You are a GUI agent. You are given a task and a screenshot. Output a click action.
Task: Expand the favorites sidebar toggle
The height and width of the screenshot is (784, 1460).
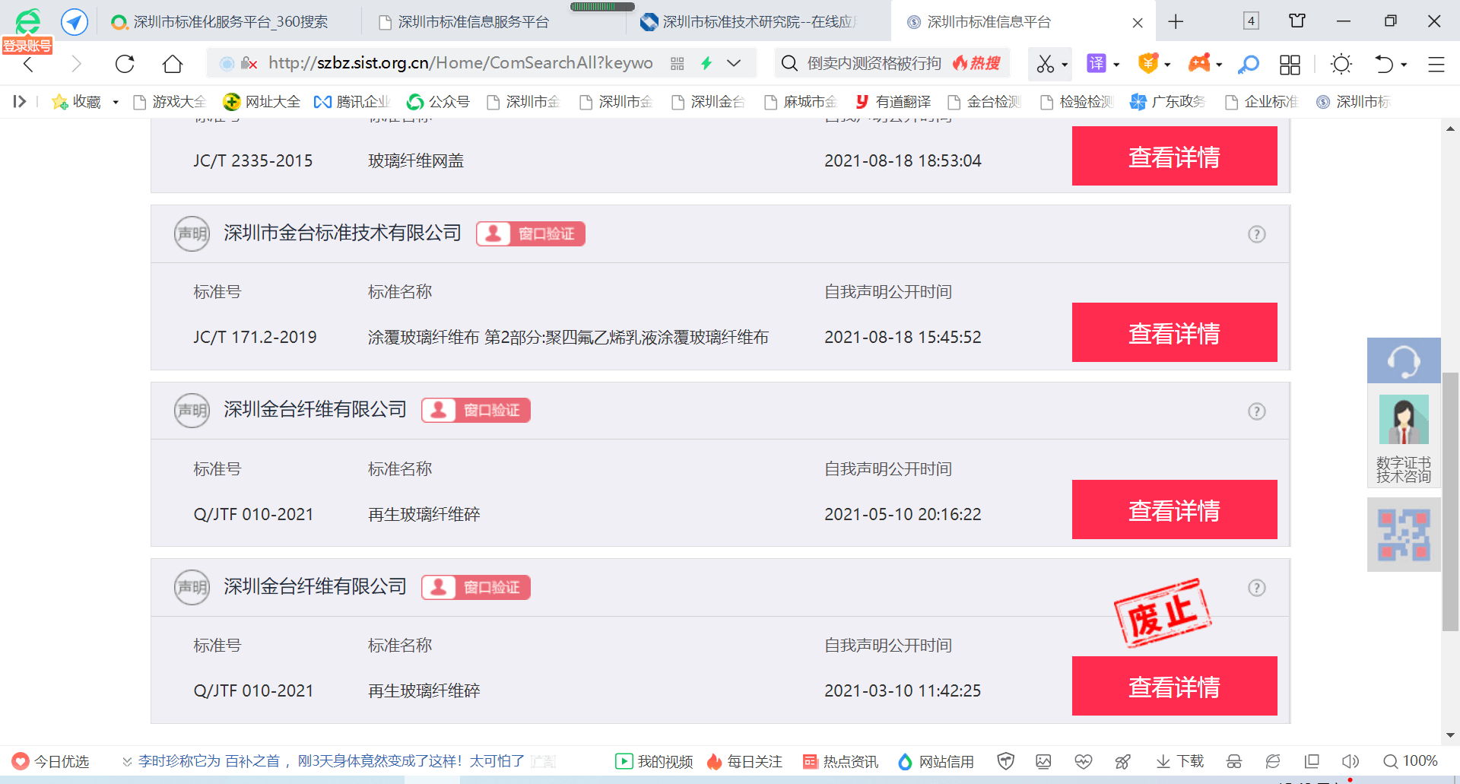[x=19, y=101]
